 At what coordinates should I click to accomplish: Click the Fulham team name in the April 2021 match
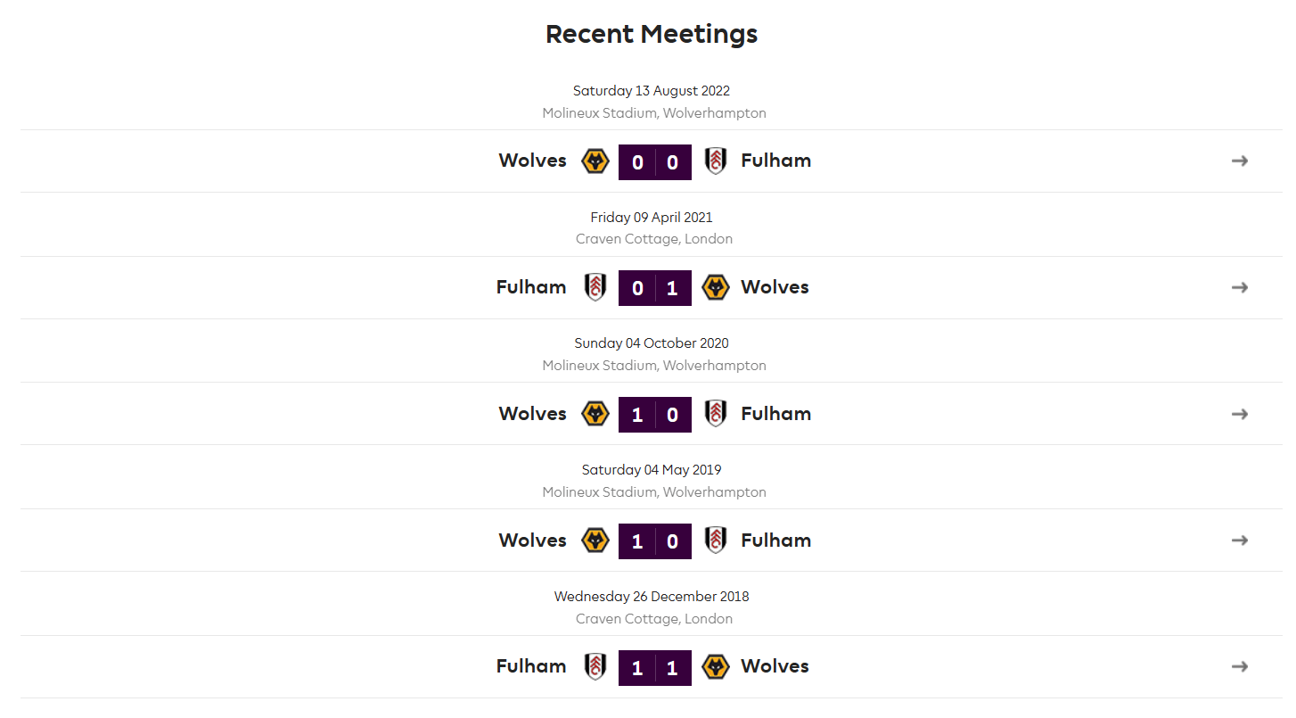tap(531, 287)
